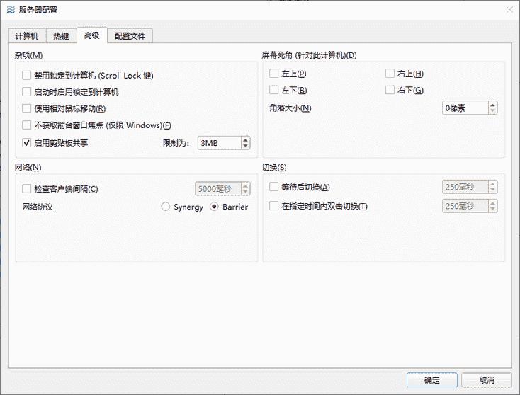This screenshot has width=520, height=395.
Task: Click the 限制为 label
Action: tap(176, 143)
